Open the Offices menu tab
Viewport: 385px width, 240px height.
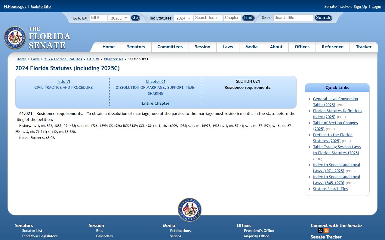[302, 47]
